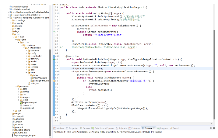Click the Package Explorer scroll down arrow

point(50,137)
